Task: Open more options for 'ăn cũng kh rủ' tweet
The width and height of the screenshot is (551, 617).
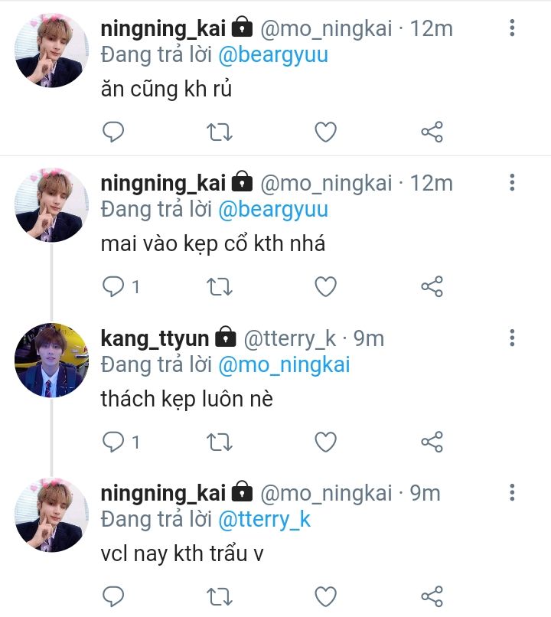Action: pyautogui.click(x=512, y=29)
